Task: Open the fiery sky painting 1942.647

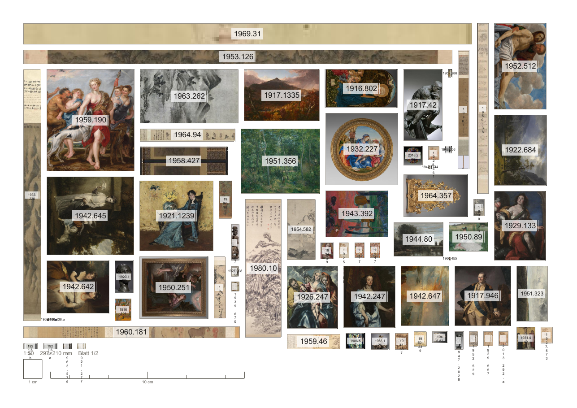Action: [x=425, y=296]
